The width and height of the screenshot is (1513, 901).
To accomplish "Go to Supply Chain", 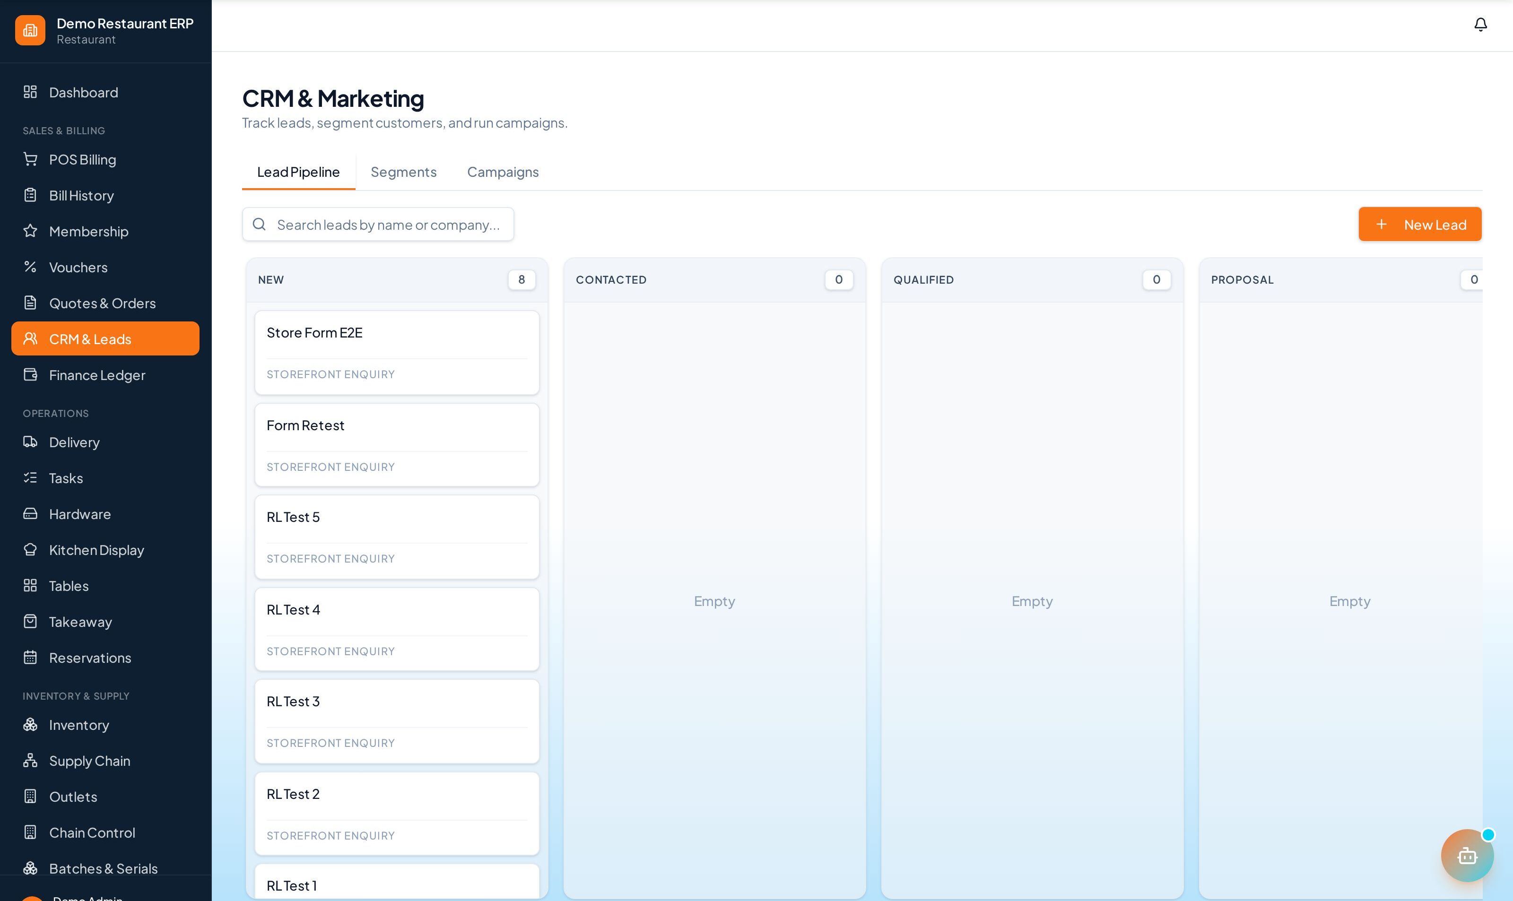I will (105, 760).
